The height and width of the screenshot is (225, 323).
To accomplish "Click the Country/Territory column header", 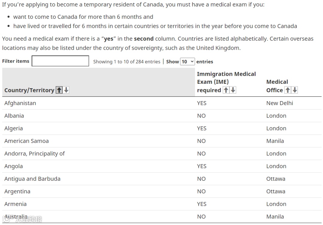I will click(x=29, y=90).
